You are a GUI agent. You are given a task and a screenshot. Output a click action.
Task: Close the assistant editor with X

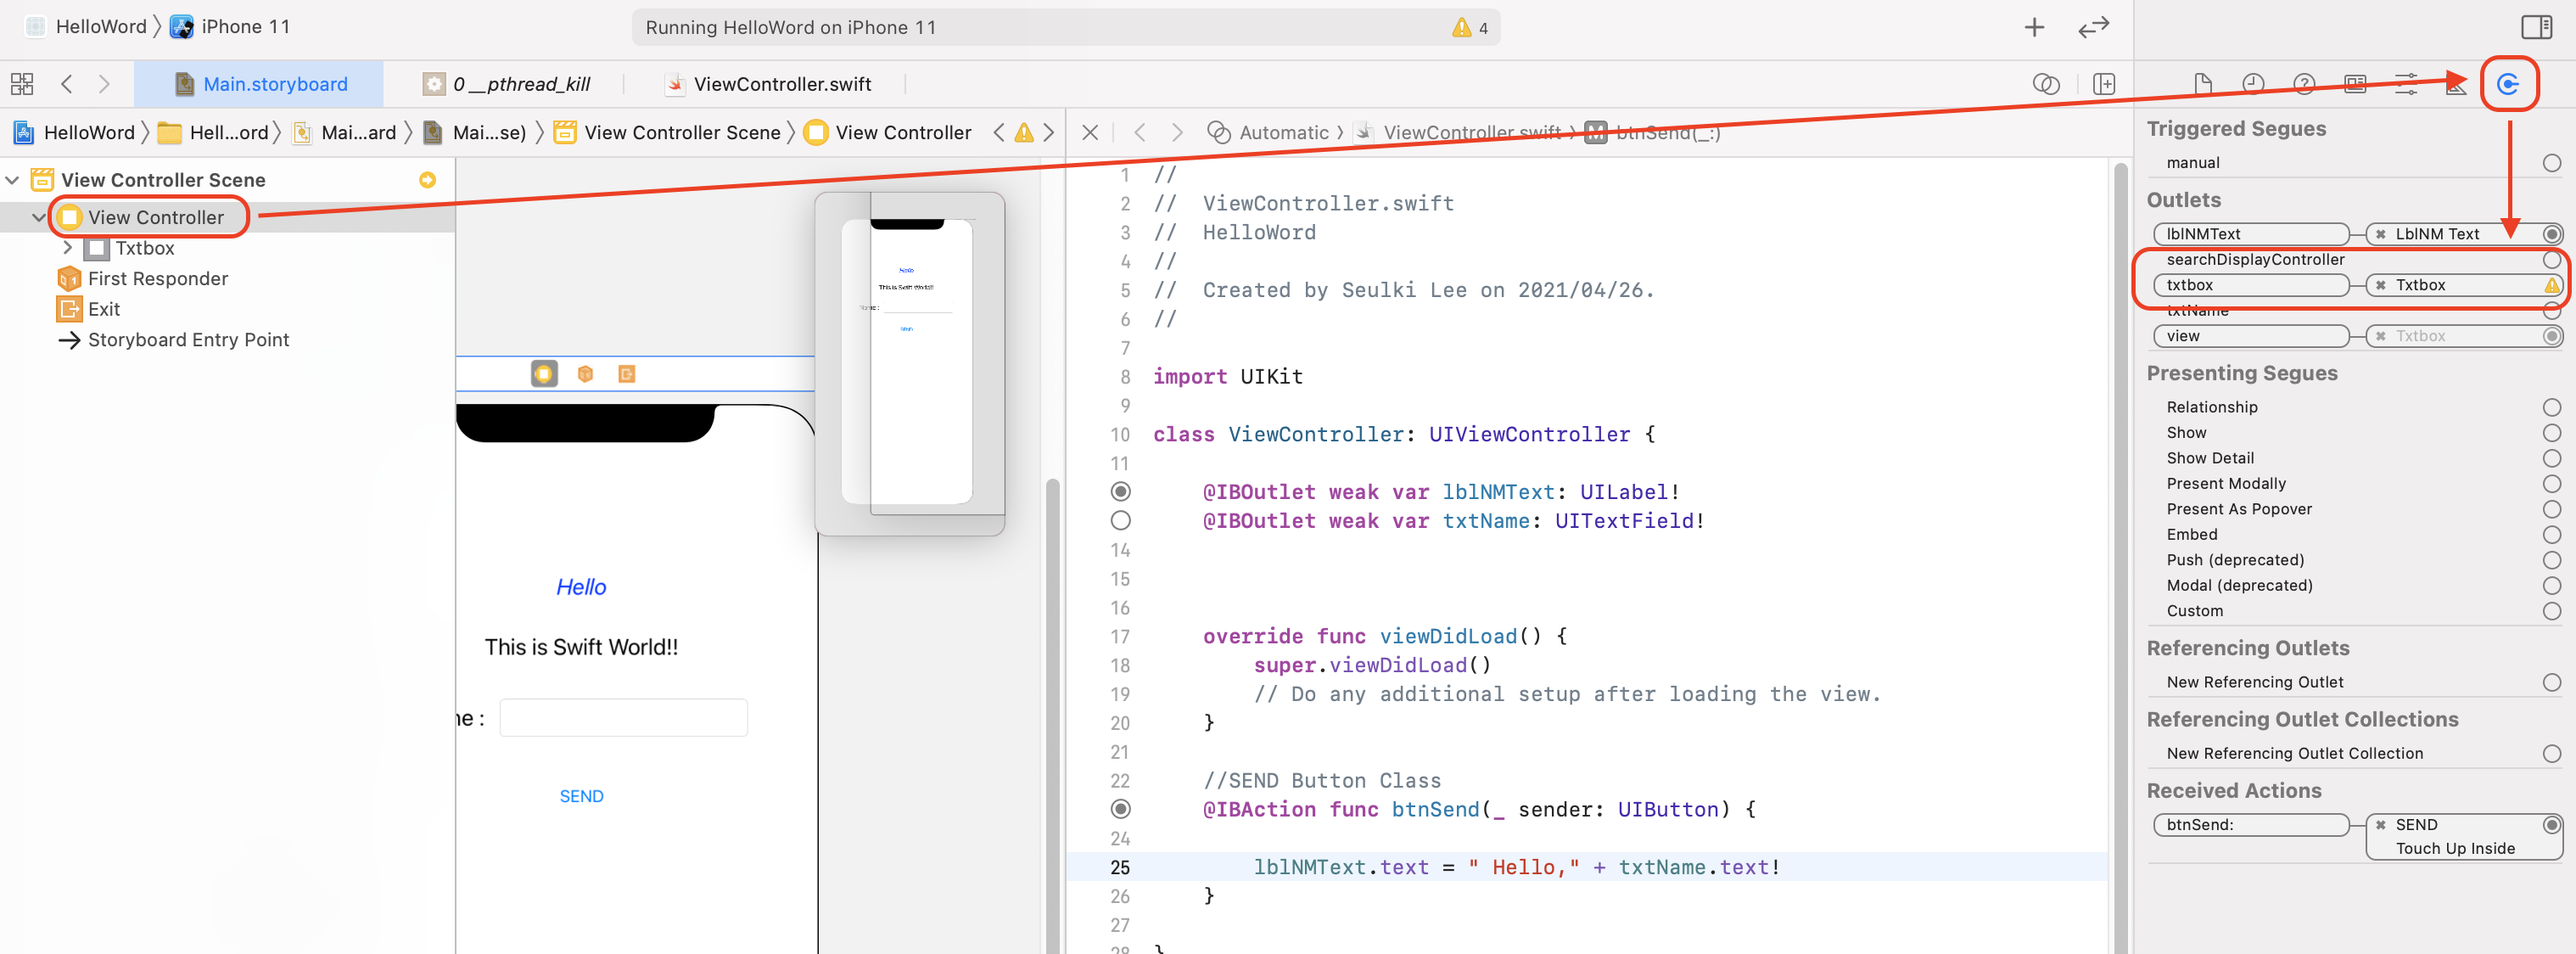coord(1090,132)
